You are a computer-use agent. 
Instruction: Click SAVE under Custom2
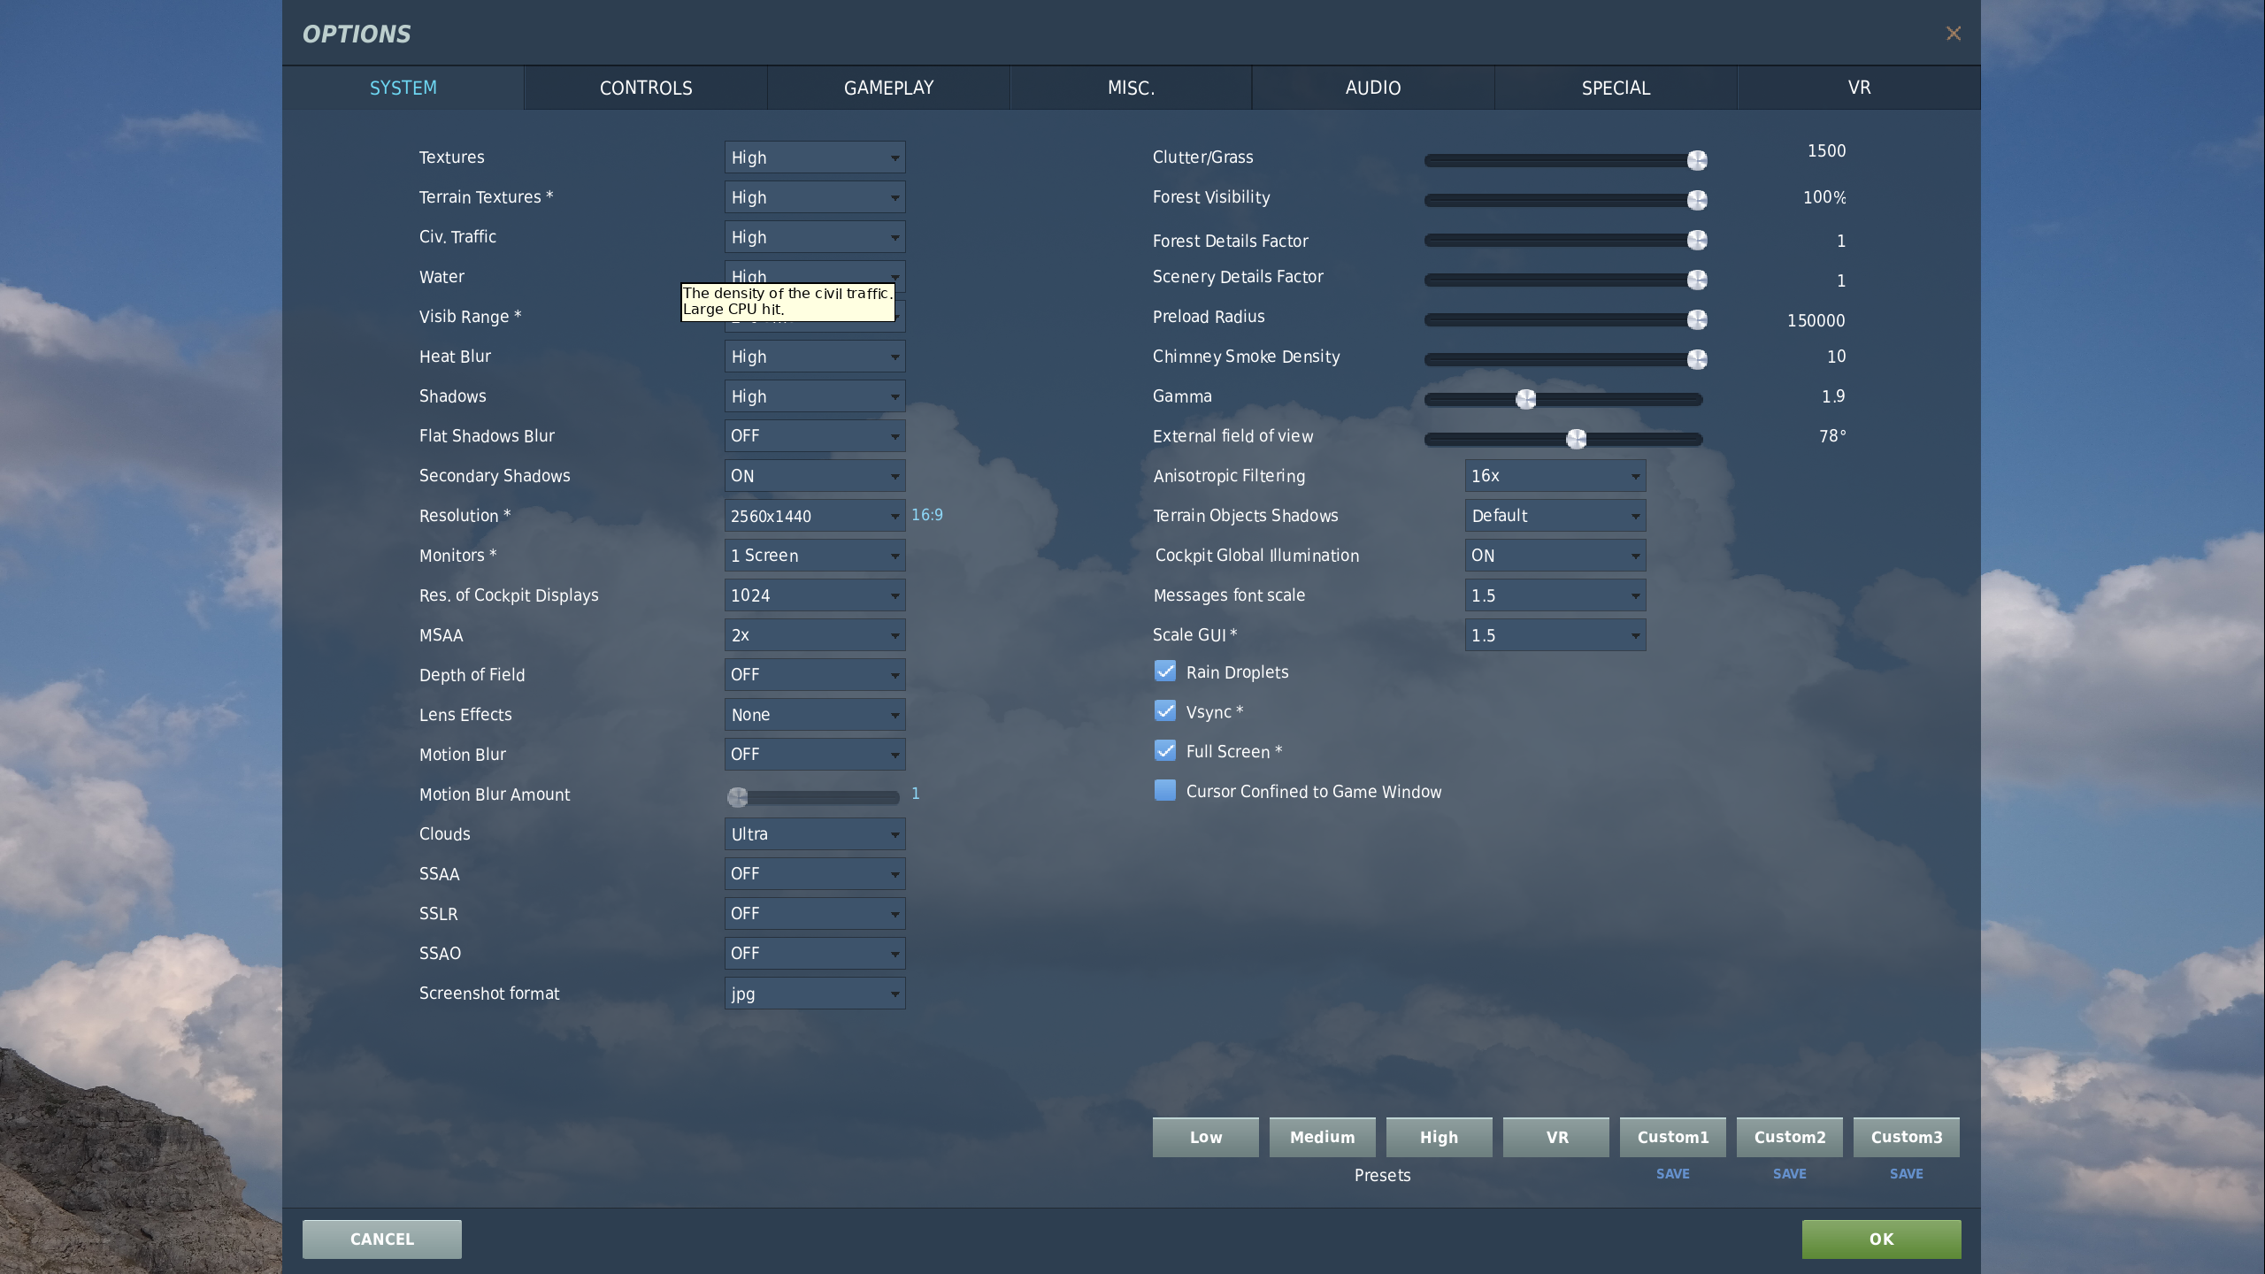tap(1789, 1173)
